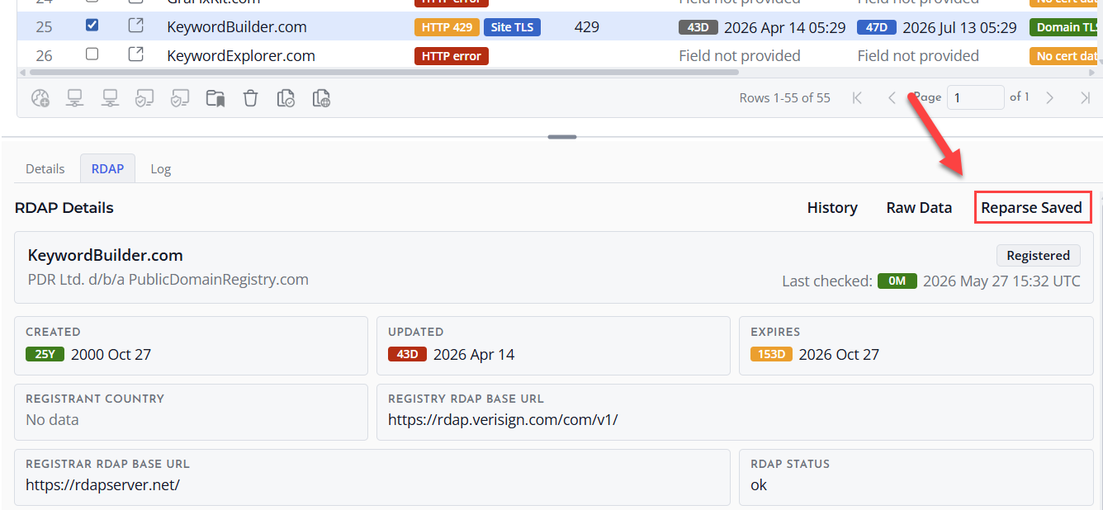This screenshot has height=510, width=1103.
Task: Click the network icon beside the globe icon
Action: (x=75, y=98)
